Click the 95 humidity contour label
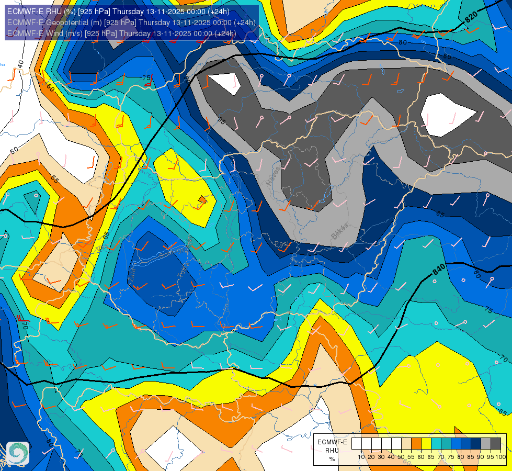The image size is (512, 471). coord(222,121)
